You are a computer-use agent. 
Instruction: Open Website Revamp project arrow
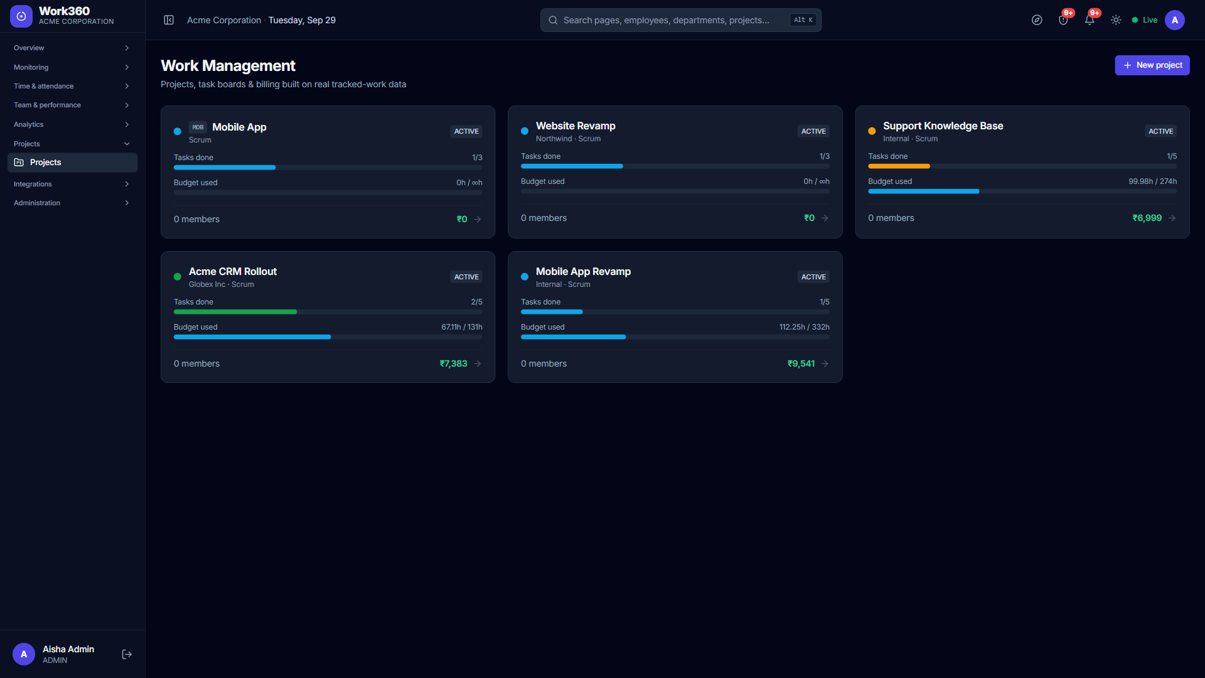[x=825, y=218]
